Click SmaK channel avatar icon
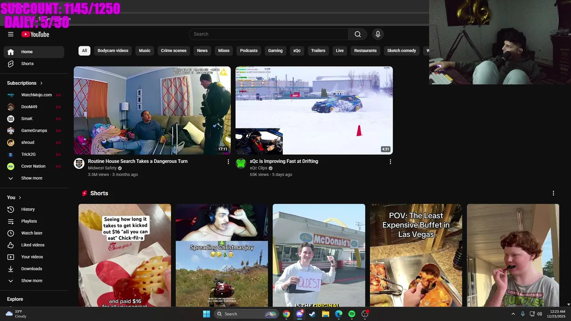The image size is (571, 321). coord(11,119)
